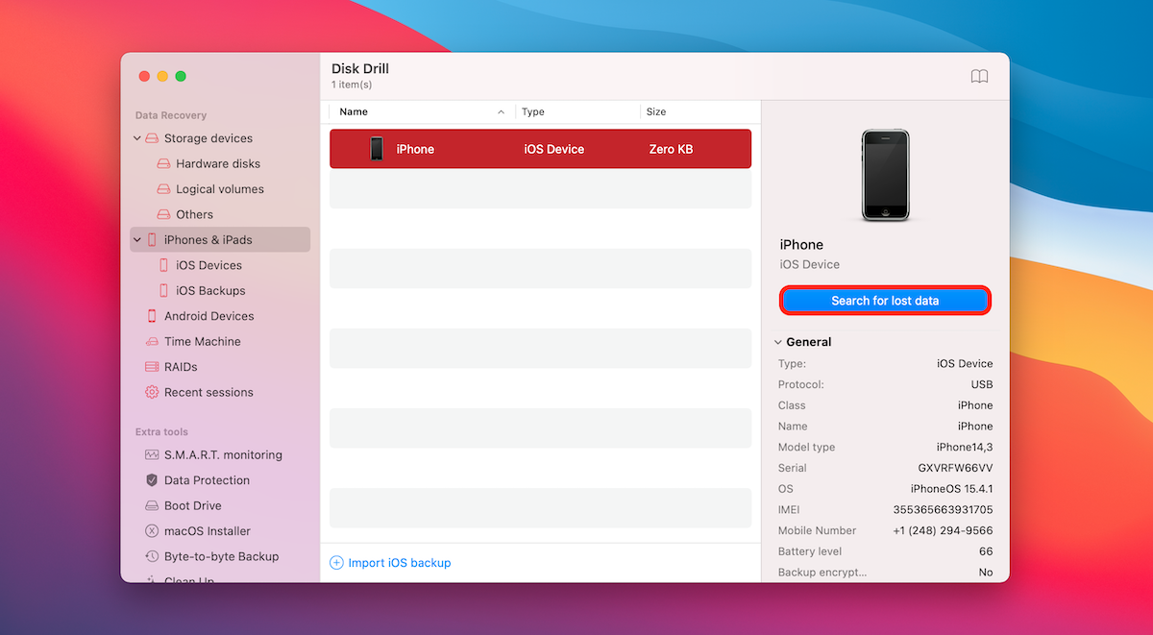Click the serial value GXVRFW66VV

(955, 468)
